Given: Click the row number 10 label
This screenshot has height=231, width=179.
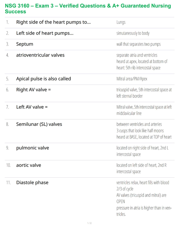Looking at the screenshot, I should 8,165.
